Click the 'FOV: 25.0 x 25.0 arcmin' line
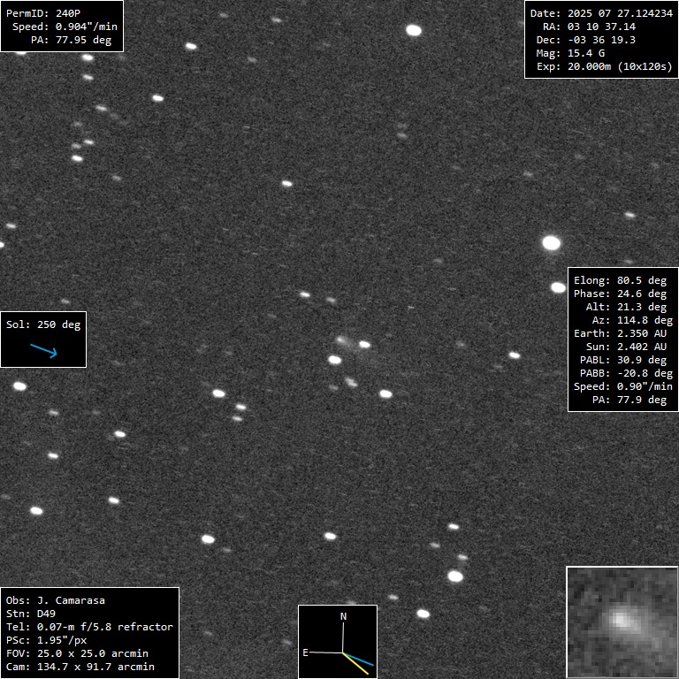The width and height of the screenshot is (679, 679). point(77,653)
